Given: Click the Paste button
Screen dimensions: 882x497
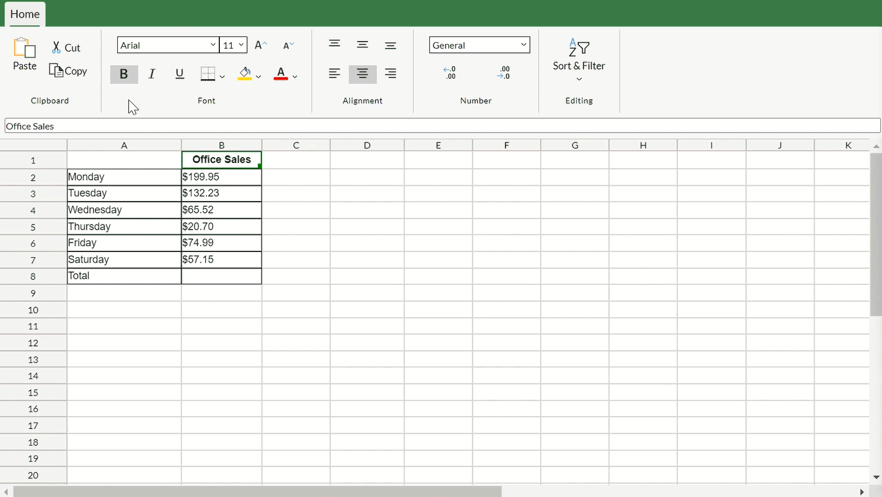Looking at the screenshot, I should [24, 55].
